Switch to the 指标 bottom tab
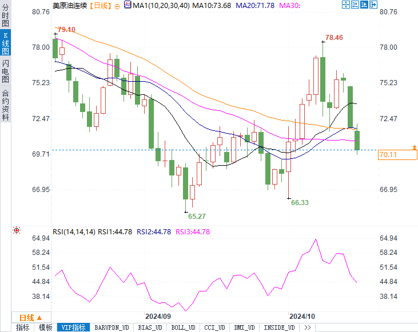This screenshot has width=418, height=332. [x=23, y=327]
